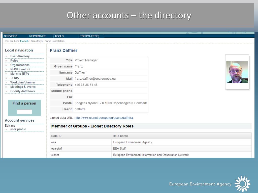258x193 pixels.
Task: Click the Given name value Franz
Action: click(79, 66)
